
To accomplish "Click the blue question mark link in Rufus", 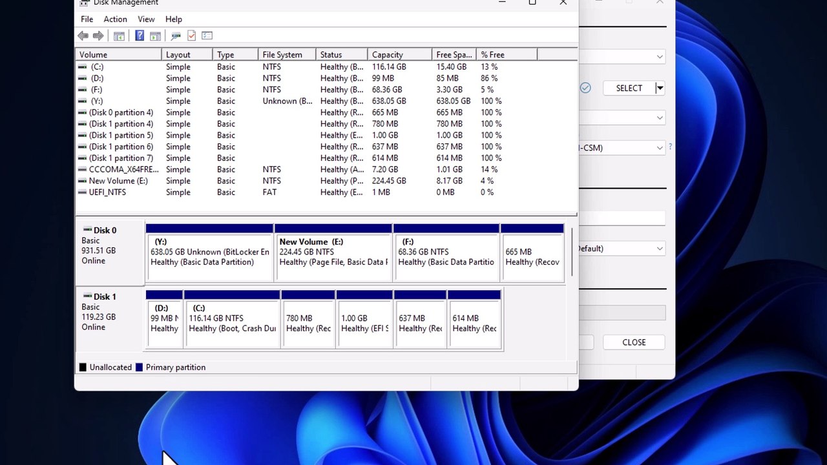I will pyautogui.click(x=670, y=147).
